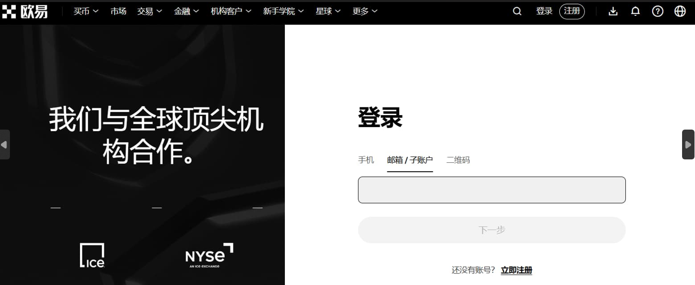695x285 pixels.
Task: Click the left carousel arrow
Action: (x=4, y=144)
